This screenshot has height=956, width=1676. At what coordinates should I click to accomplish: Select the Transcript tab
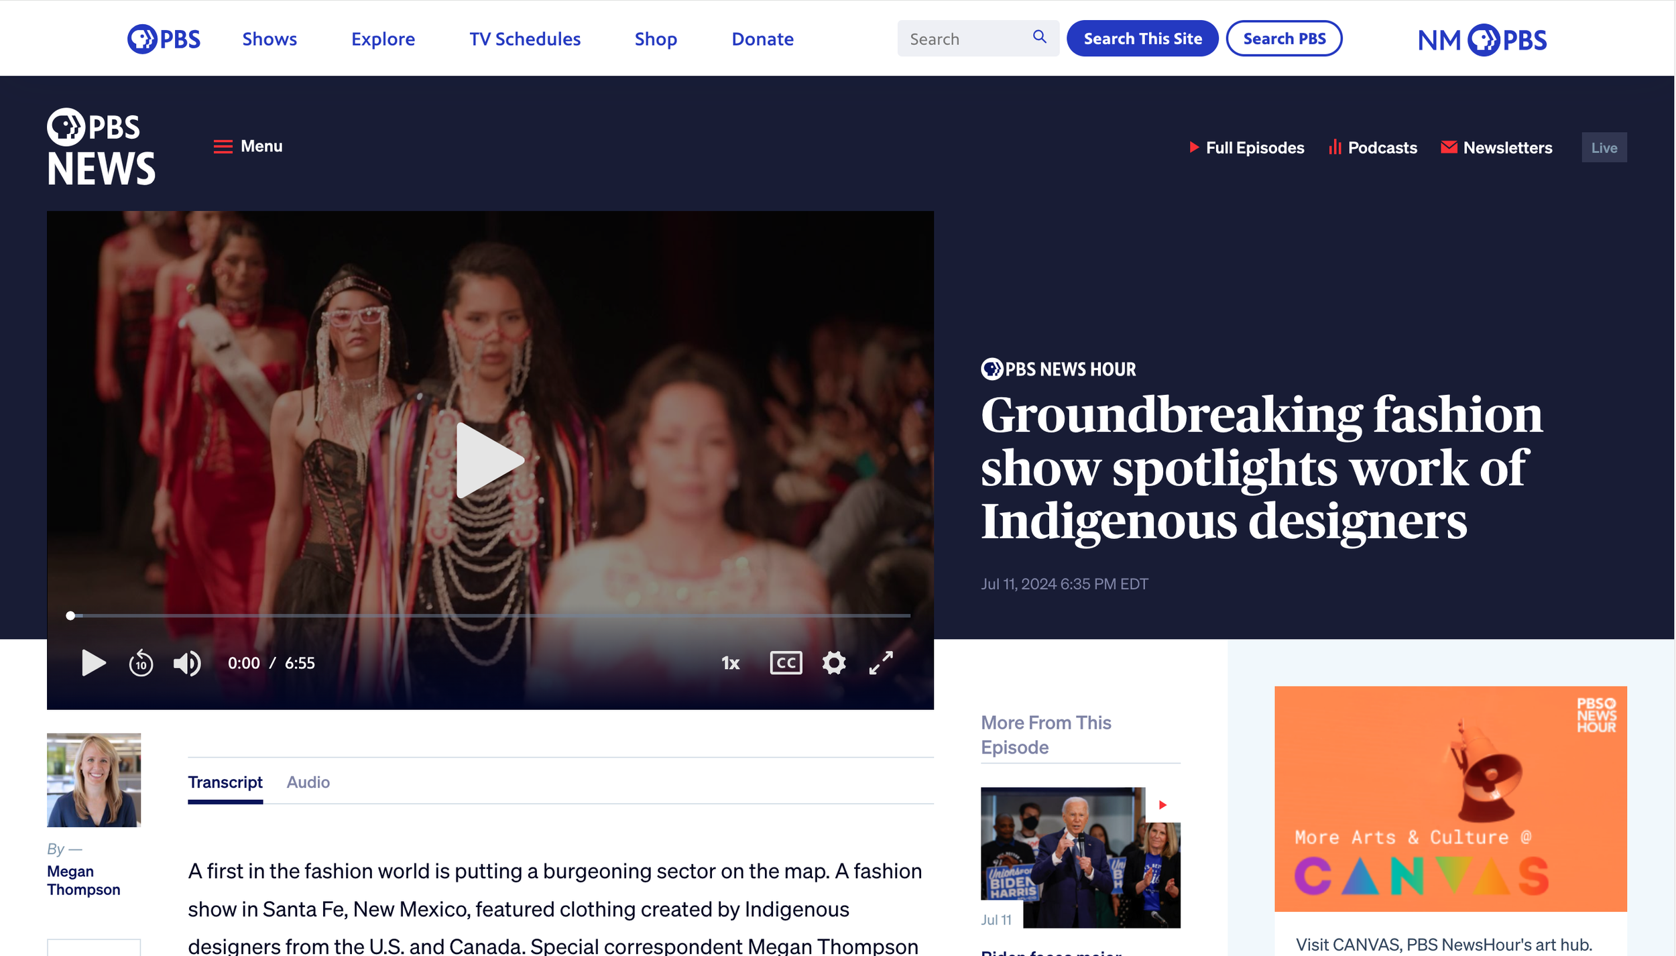[x=225, y=782]
